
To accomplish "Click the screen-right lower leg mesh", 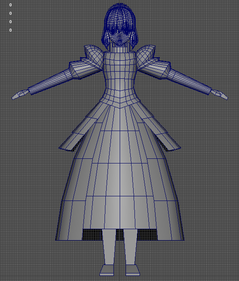I will pyautogui.click(x=131, y=247).
